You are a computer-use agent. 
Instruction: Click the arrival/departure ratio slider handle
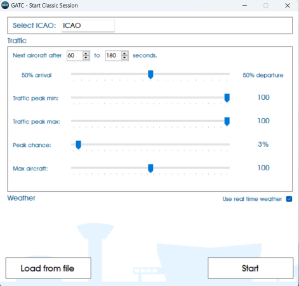[x=150, y=74]
